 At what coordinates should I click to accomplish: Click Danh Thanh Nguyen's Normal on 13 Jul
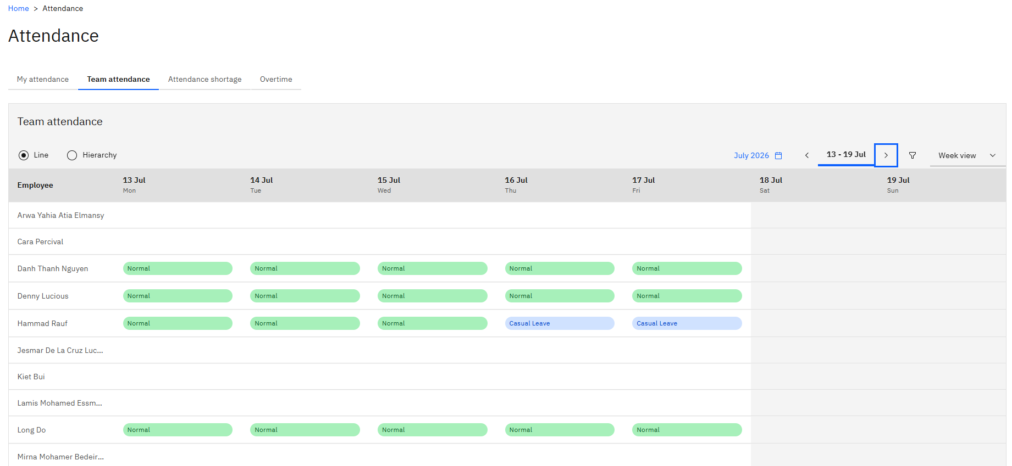coord(178,268)
